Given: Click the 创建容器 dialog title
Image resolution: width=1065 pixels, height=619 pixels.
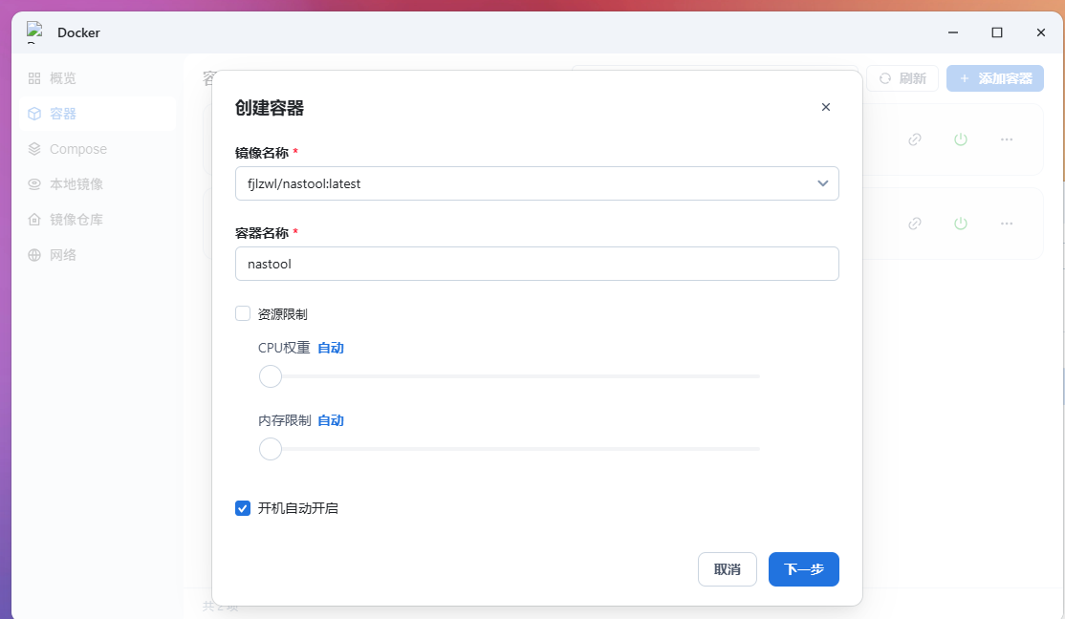Looking at the screenshot, I should click(x=270, y=108).
